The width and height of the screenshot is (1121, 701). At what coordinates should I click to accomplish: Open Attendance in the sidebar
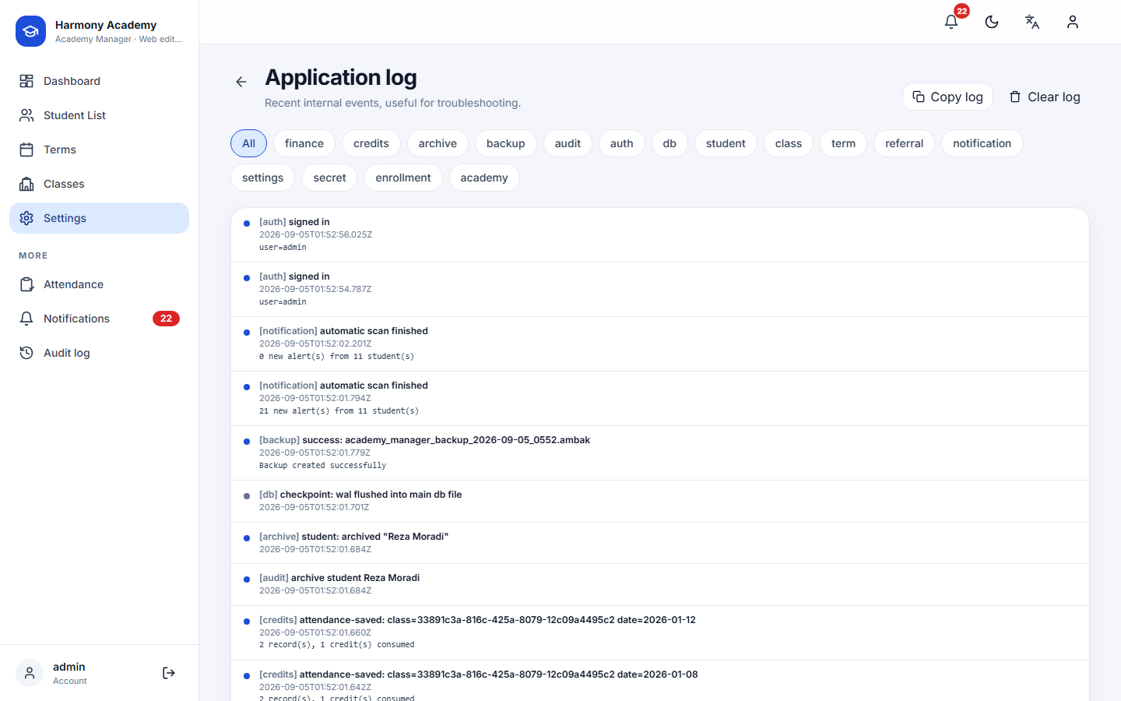(x=99, y=284)
